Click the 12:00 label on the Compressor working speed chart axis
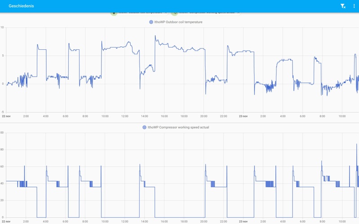 click(125, 221)
